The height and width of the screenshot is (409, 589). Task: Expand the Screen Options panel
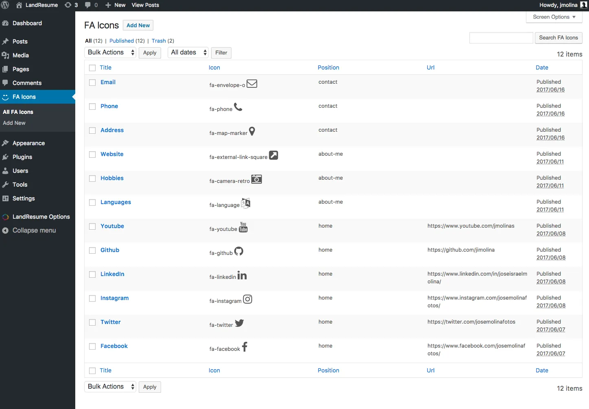pos(554,17)
